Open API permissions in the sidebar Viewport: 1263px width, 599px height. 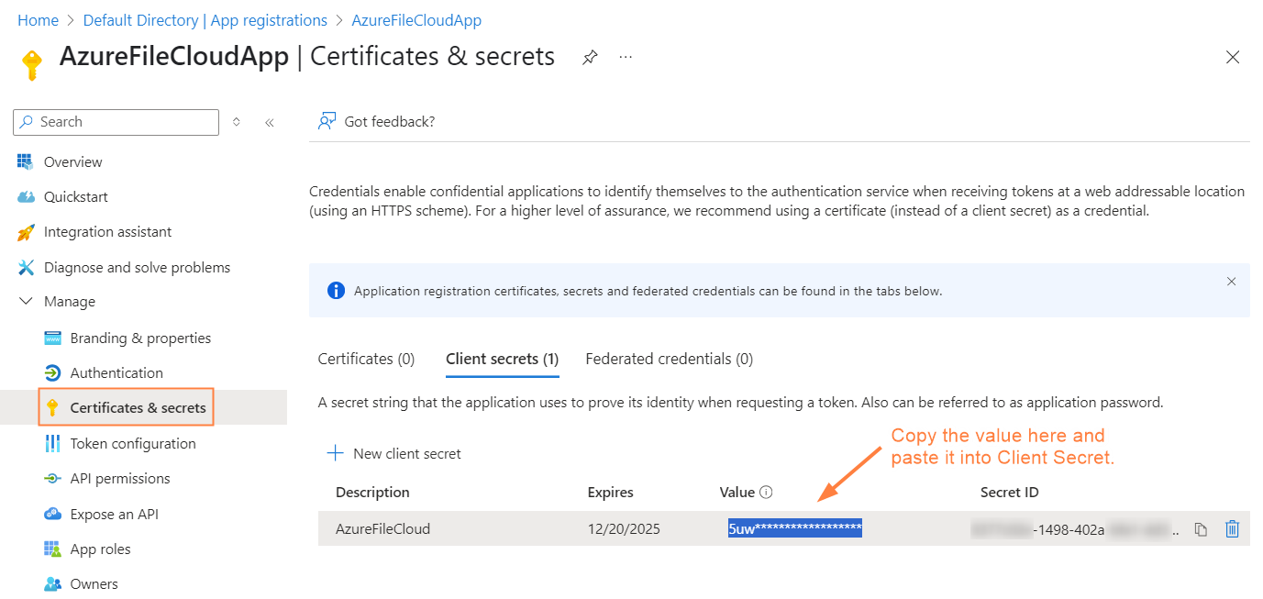[120, 479]
